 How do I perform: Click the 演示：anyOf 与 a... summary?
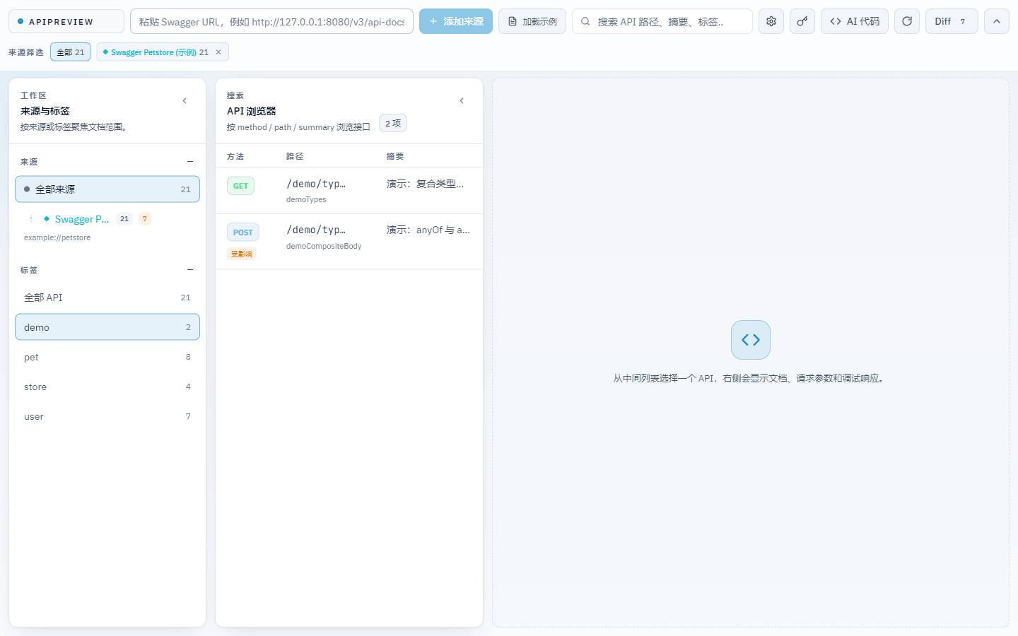428,230
